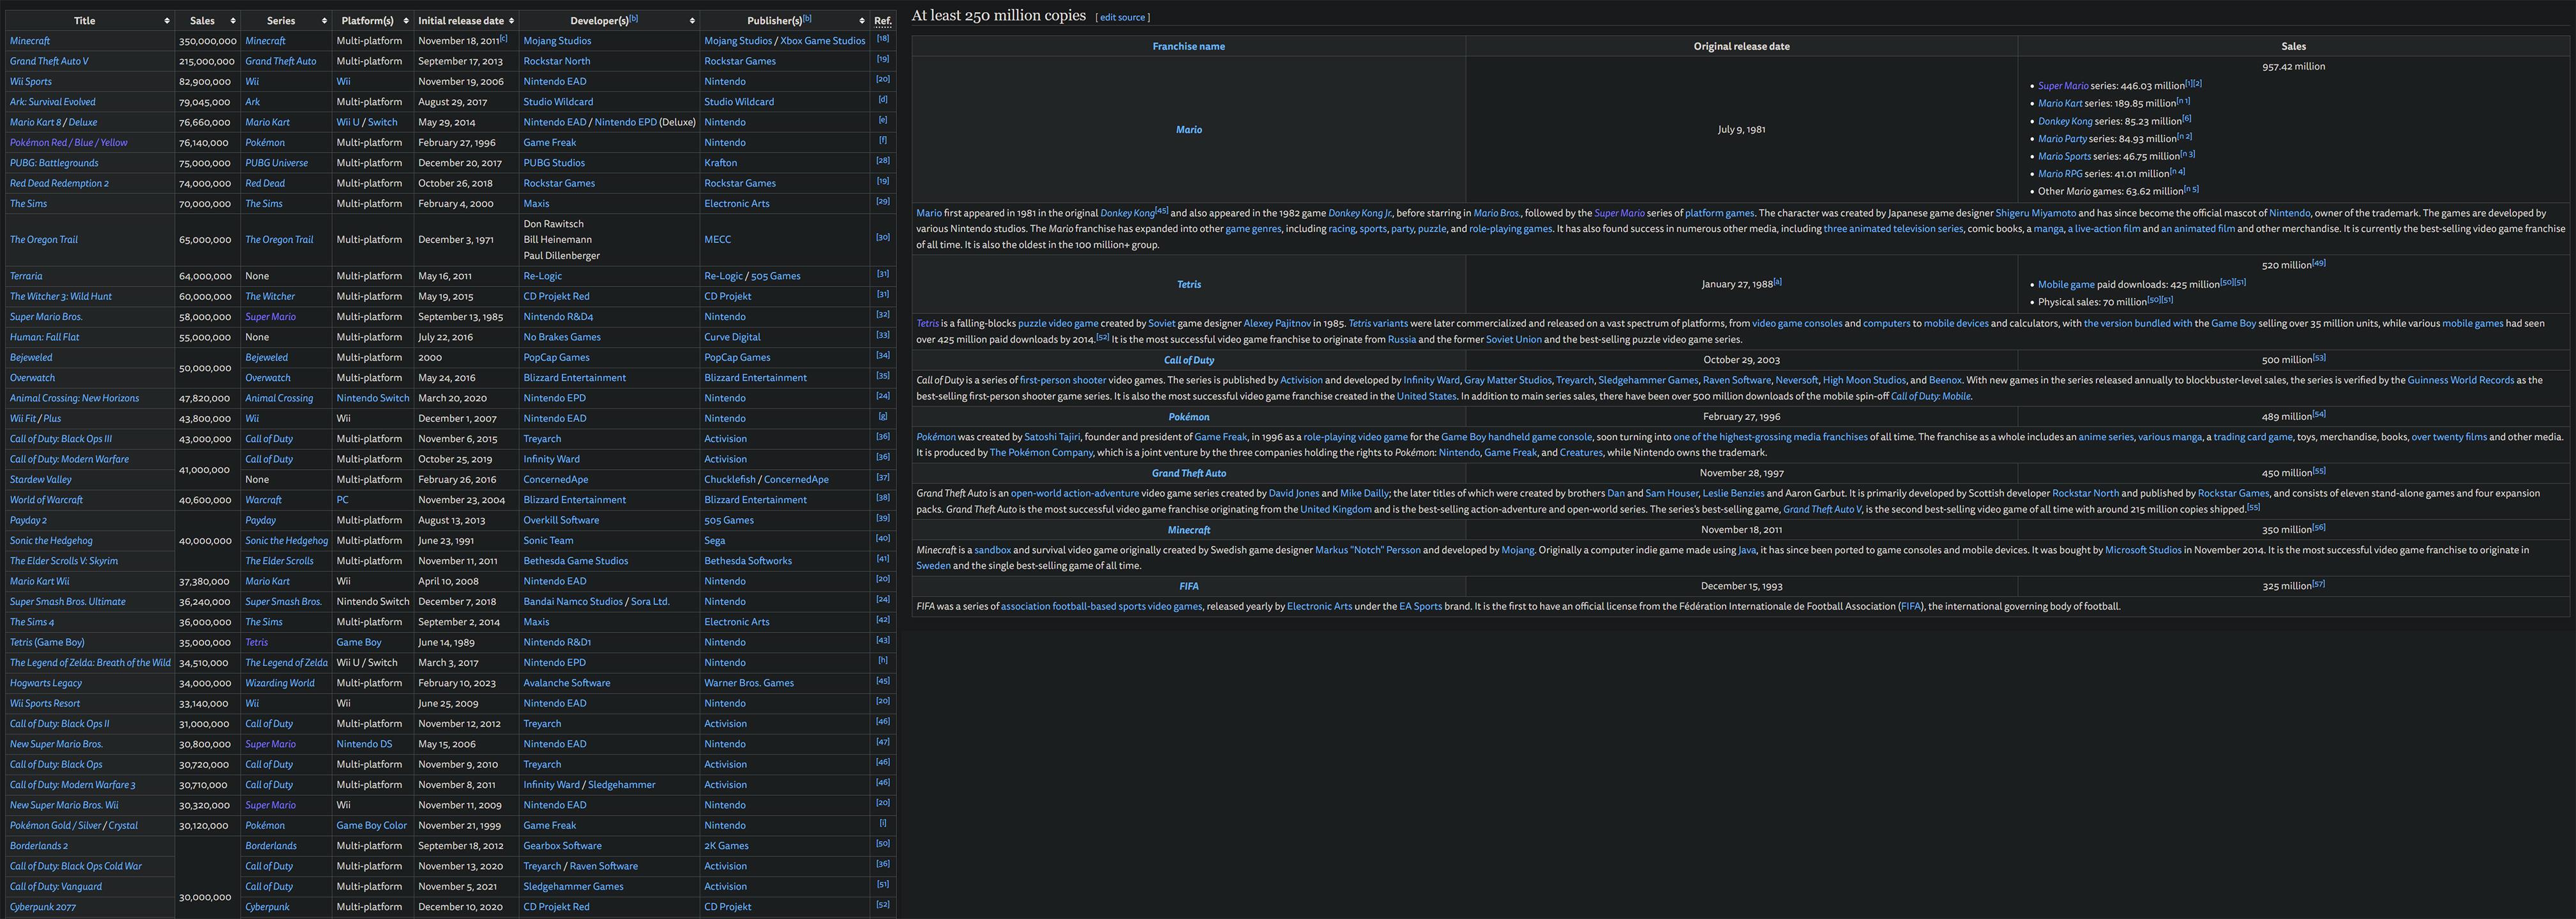Open the No Brakes Games developer link
This screenshot has width=2576, height=919.
point(562,337)
